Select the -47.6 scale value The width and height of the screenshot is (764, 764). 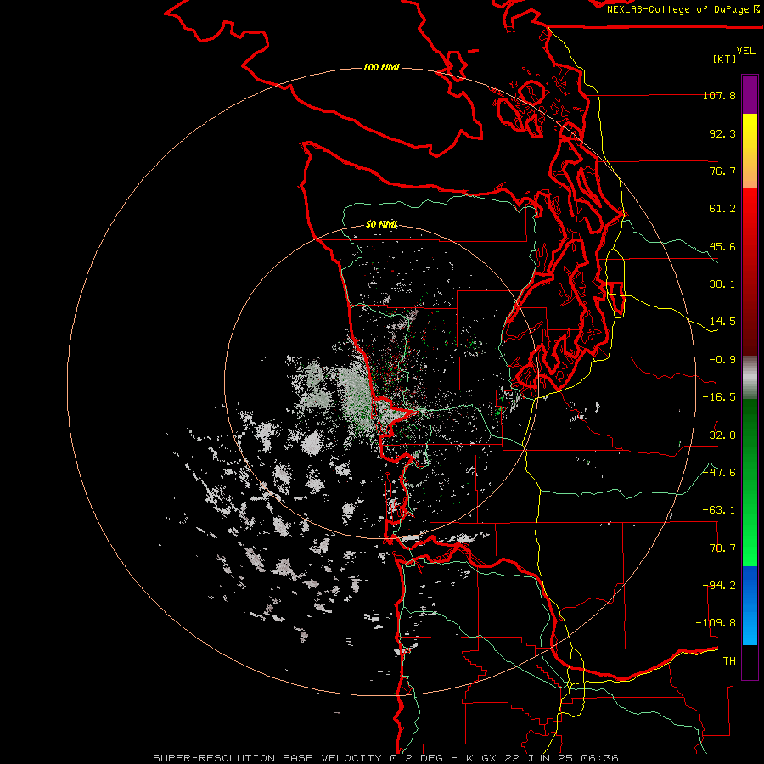[719, 473]
